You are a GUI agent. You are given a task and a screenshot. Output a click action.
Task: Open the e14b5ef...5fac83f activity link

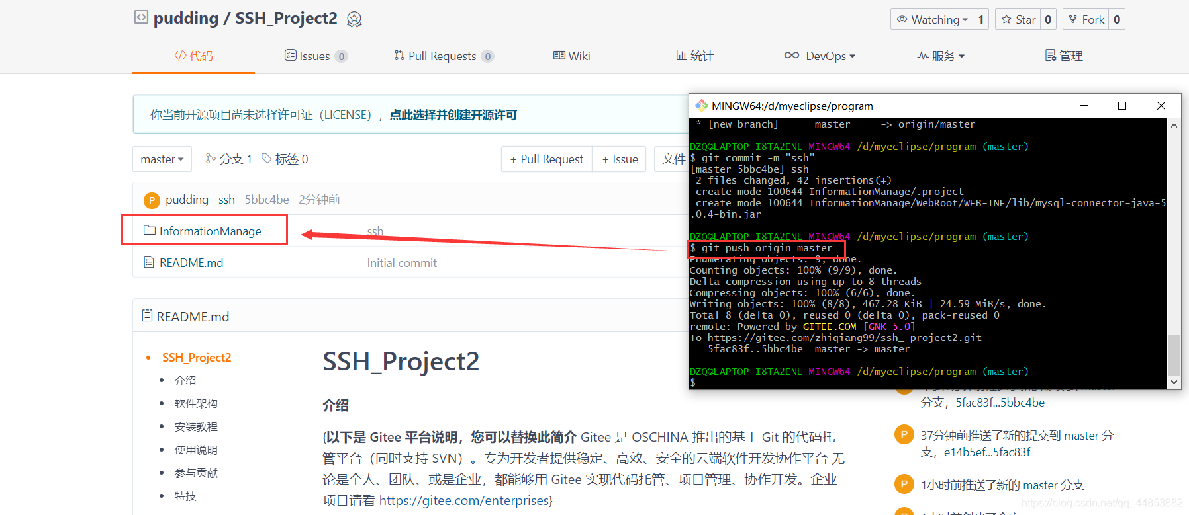987,452
